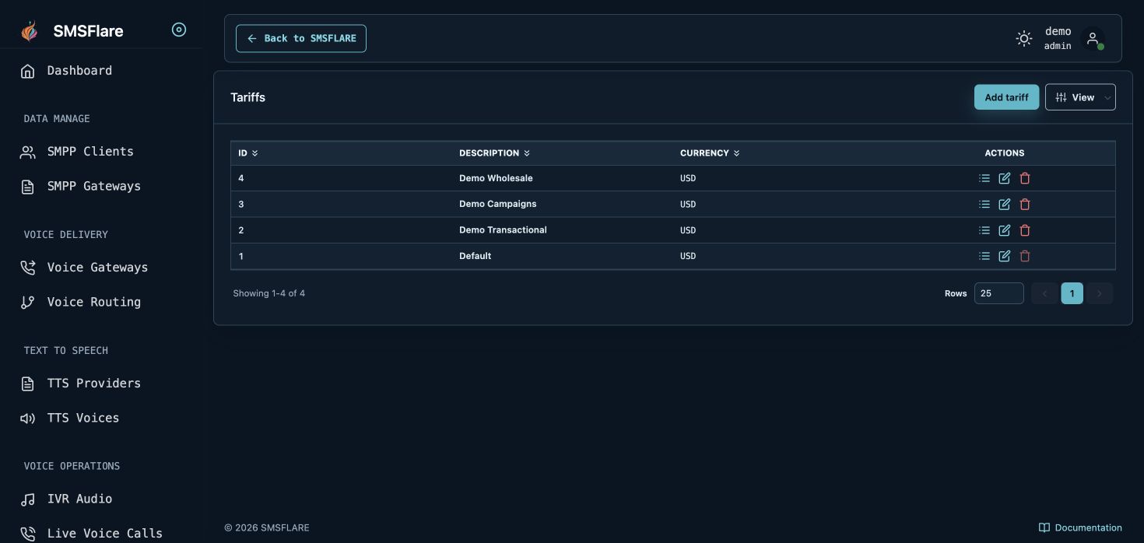Click the Dashboard home icon
1144x543 pixels.
click(28, 71)
